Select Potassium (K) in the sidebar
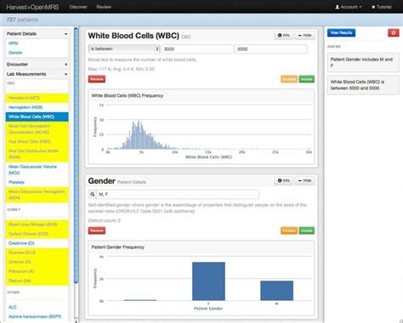Viewport: 403px width, 323px height. (x=37, y=271)
